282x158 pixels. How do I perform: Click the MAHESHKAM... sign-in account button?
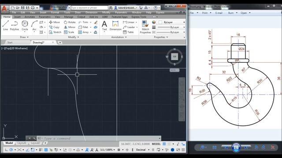coord(126,8)
